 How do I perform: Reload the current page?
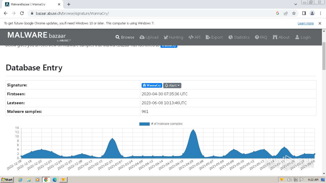coord(22,13)
